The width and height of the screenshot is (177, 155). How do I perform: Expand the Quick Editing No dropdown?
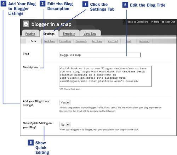pos(65,124)
